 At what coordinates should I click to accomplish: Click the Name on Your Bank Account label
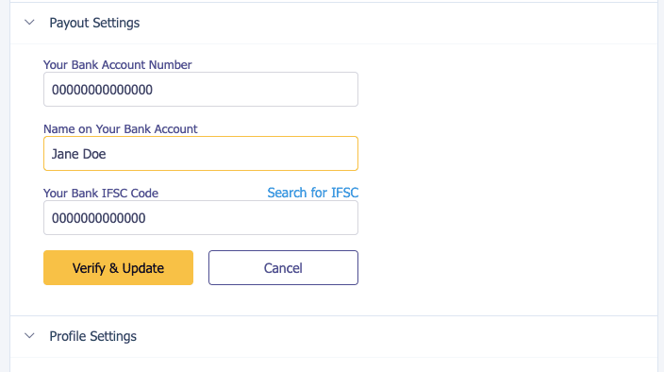click(121, 129)
